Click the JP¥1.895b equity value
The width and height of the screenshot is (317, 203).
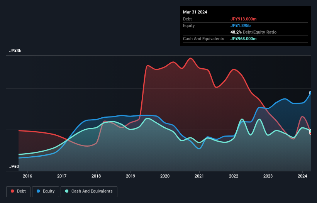[241, 25]
